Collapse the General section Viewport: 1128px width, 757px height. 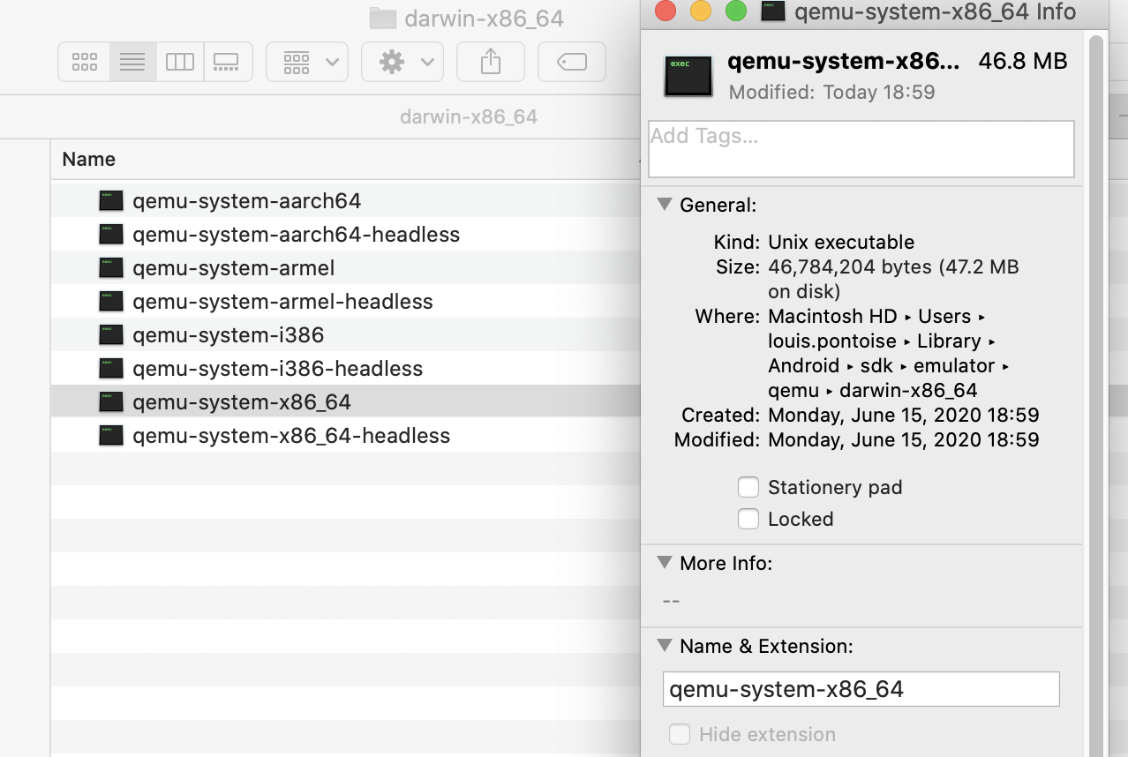(x=664, y=205)
